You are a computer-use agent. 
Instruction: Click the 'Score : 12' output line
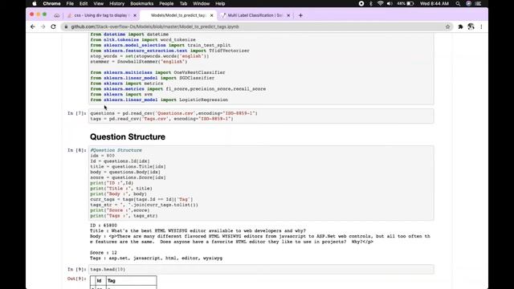click(104, 253)
